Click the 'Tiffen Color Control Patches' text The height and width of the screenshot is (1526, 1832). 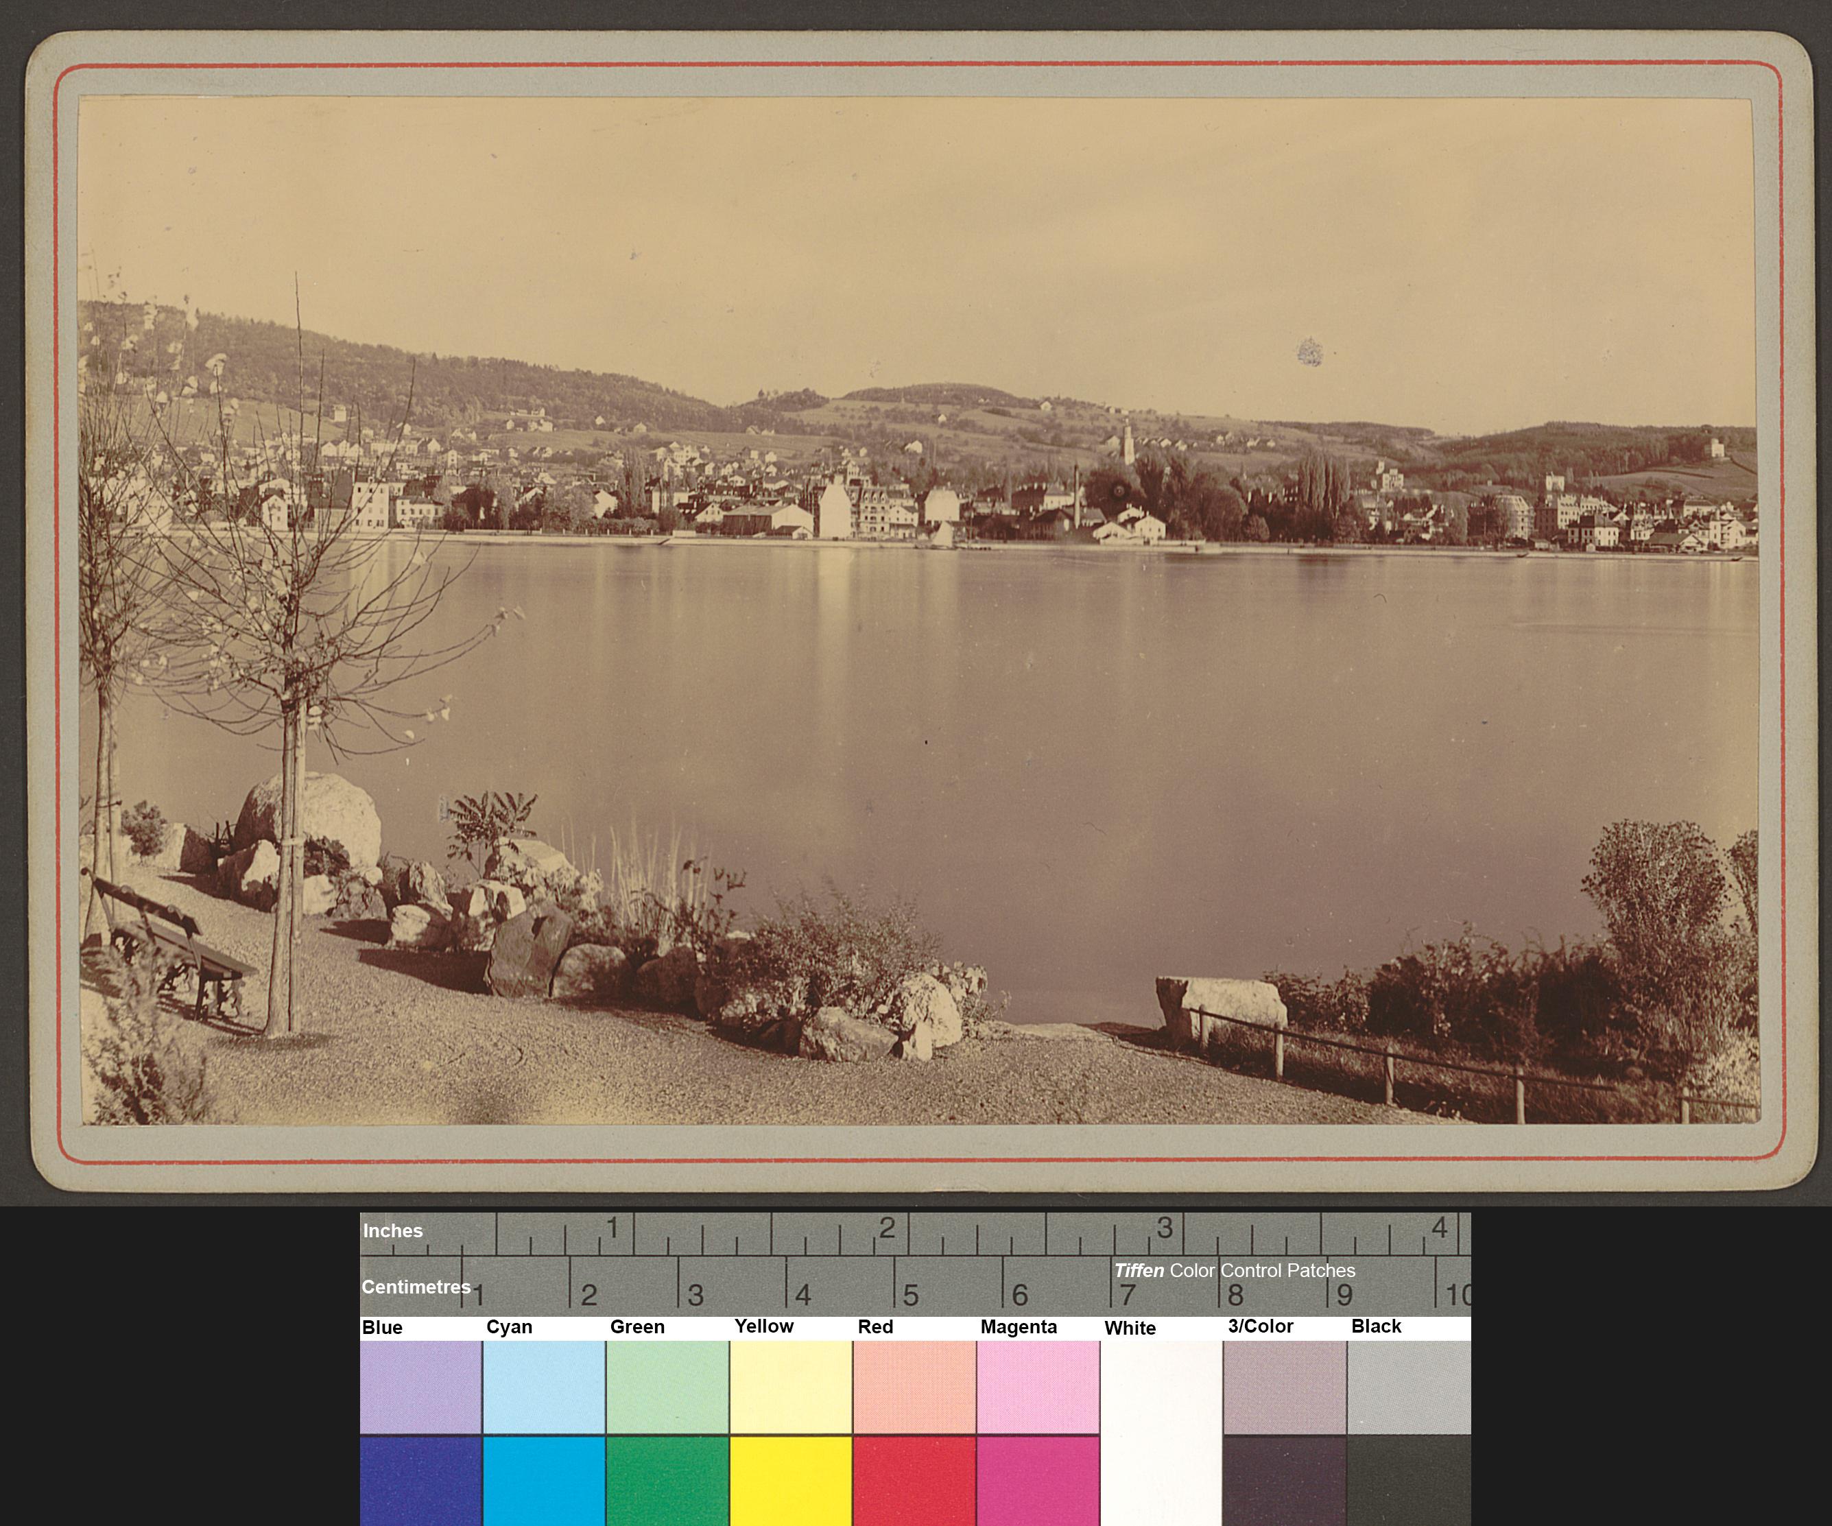[x=1235, y=1270]
